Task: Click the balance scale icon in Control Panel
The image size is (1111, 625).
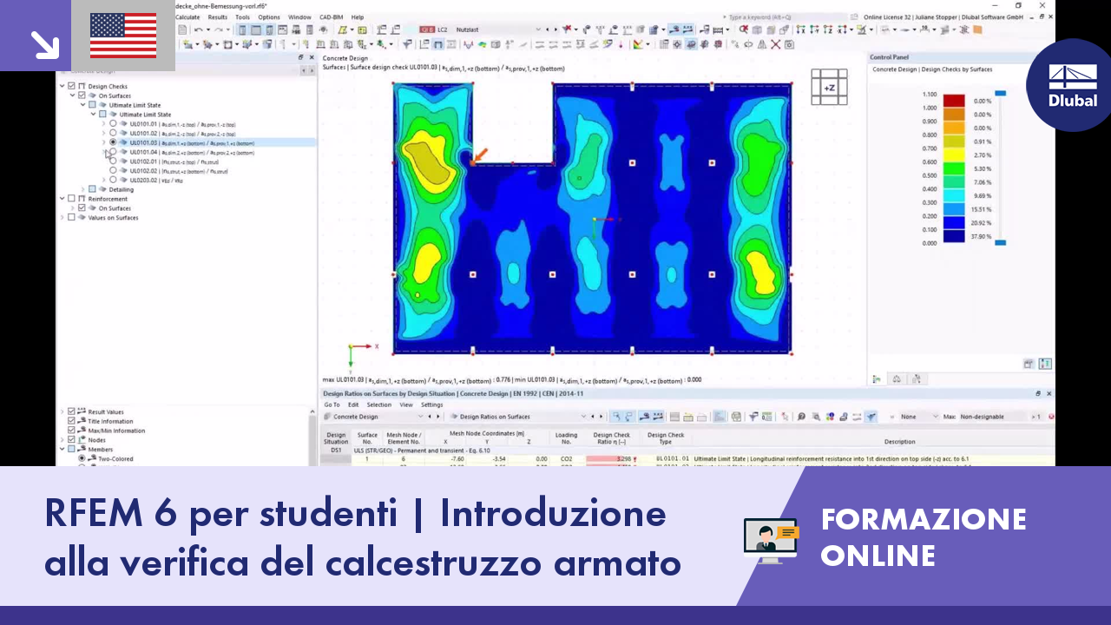Action: pos(897,378)
